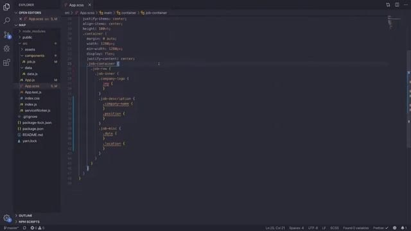The height and width of the screenshot is (231, 411).
Task: Open the Run and Debug view
Action: point(6,49)
